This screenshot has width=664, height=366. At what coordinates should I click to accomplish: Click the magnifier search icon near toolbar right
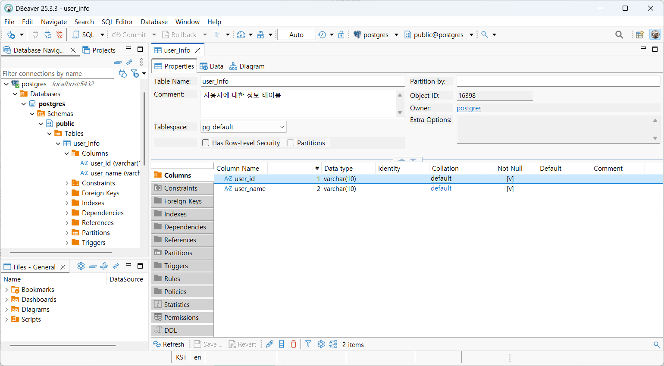click(485, 34)
